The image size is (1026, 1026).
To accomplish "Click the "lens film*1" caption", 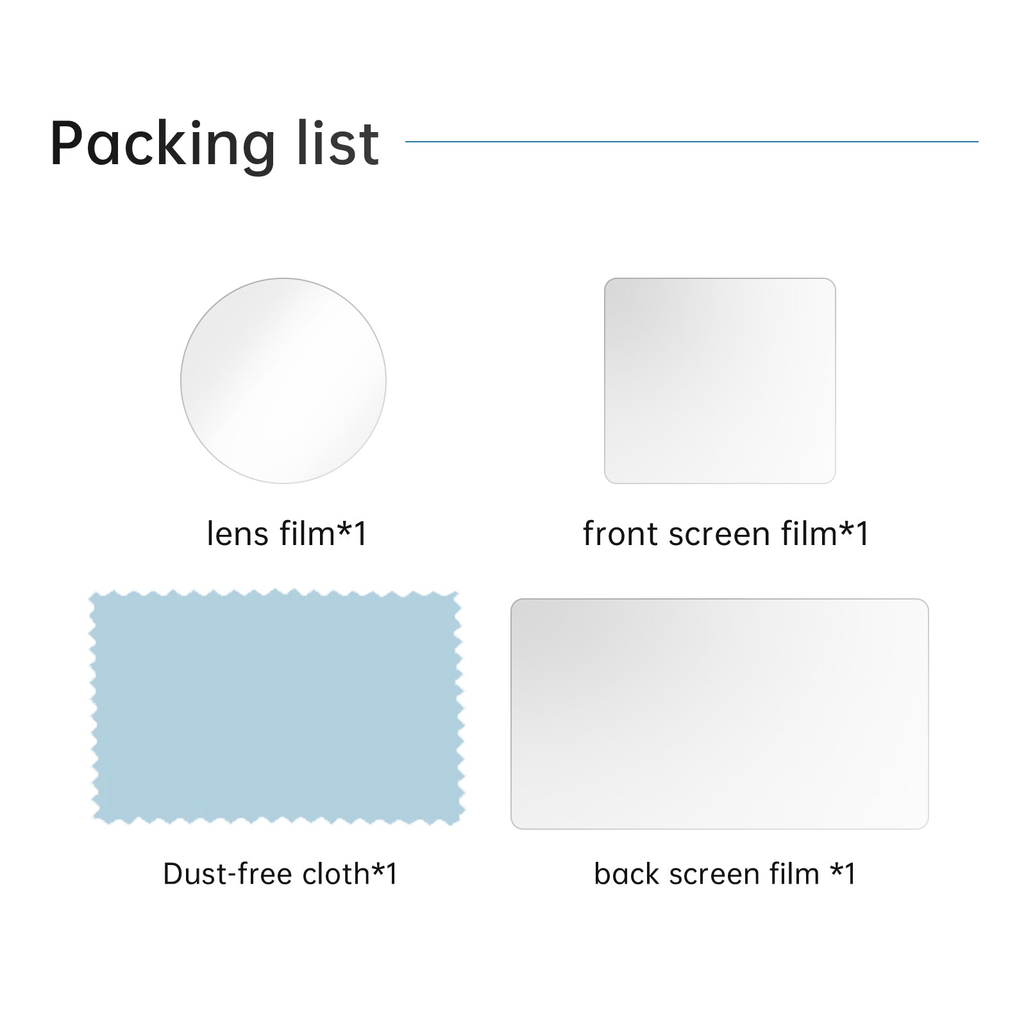I will (287, 534).
